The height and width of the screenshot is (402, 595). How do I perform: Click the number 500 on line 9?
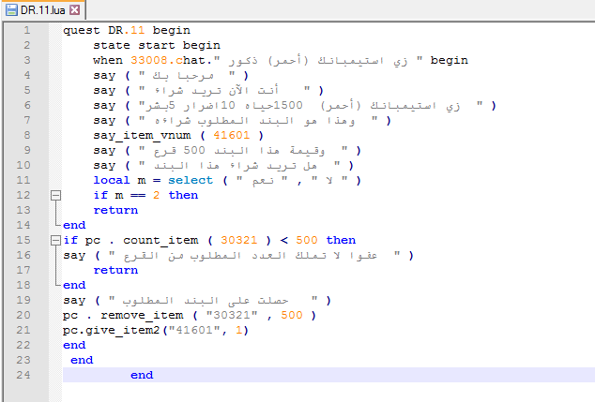(x=194, y=151)
